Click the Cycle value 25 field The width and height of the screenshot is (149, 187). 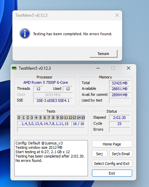[x=119, y=124]
